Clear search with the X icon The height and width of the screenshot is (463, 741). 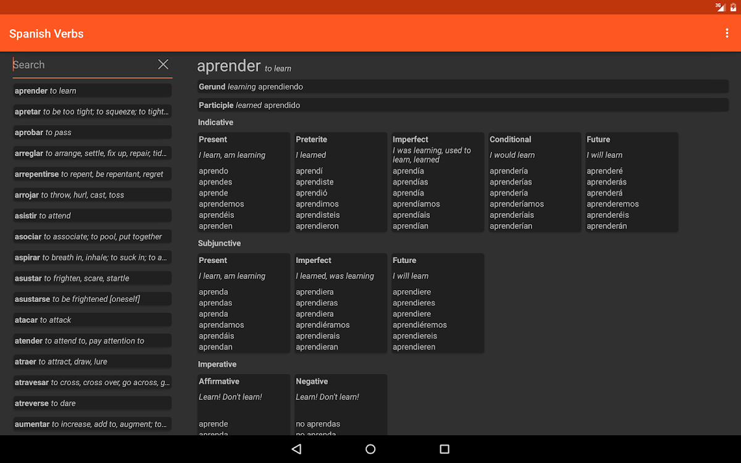coord(163,64)
